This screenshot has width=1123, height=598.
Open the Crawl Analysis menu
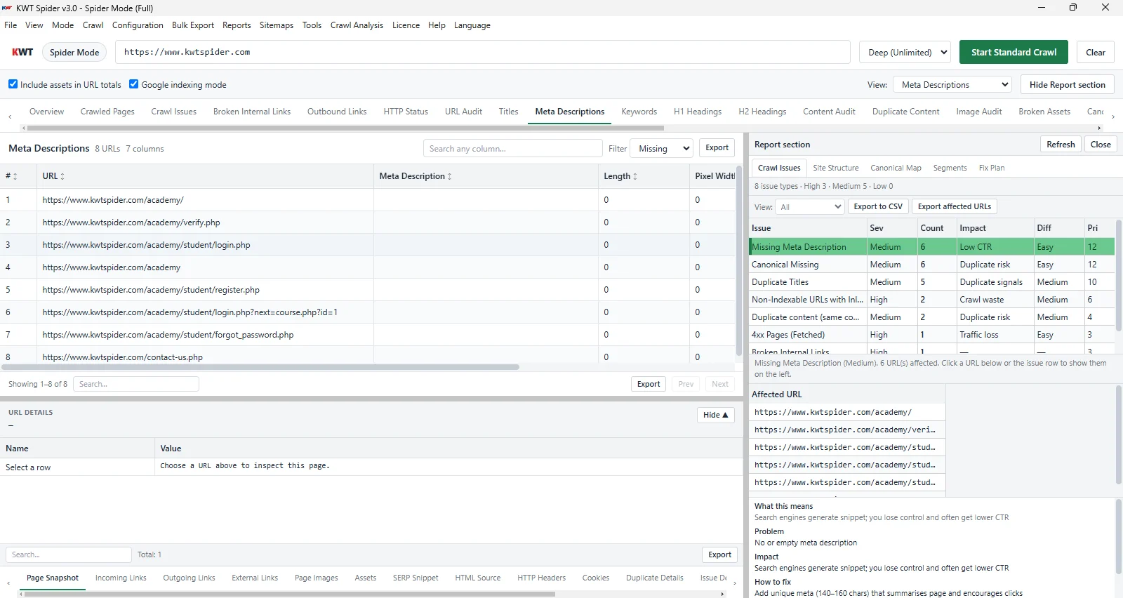click(x=357, y=25)
